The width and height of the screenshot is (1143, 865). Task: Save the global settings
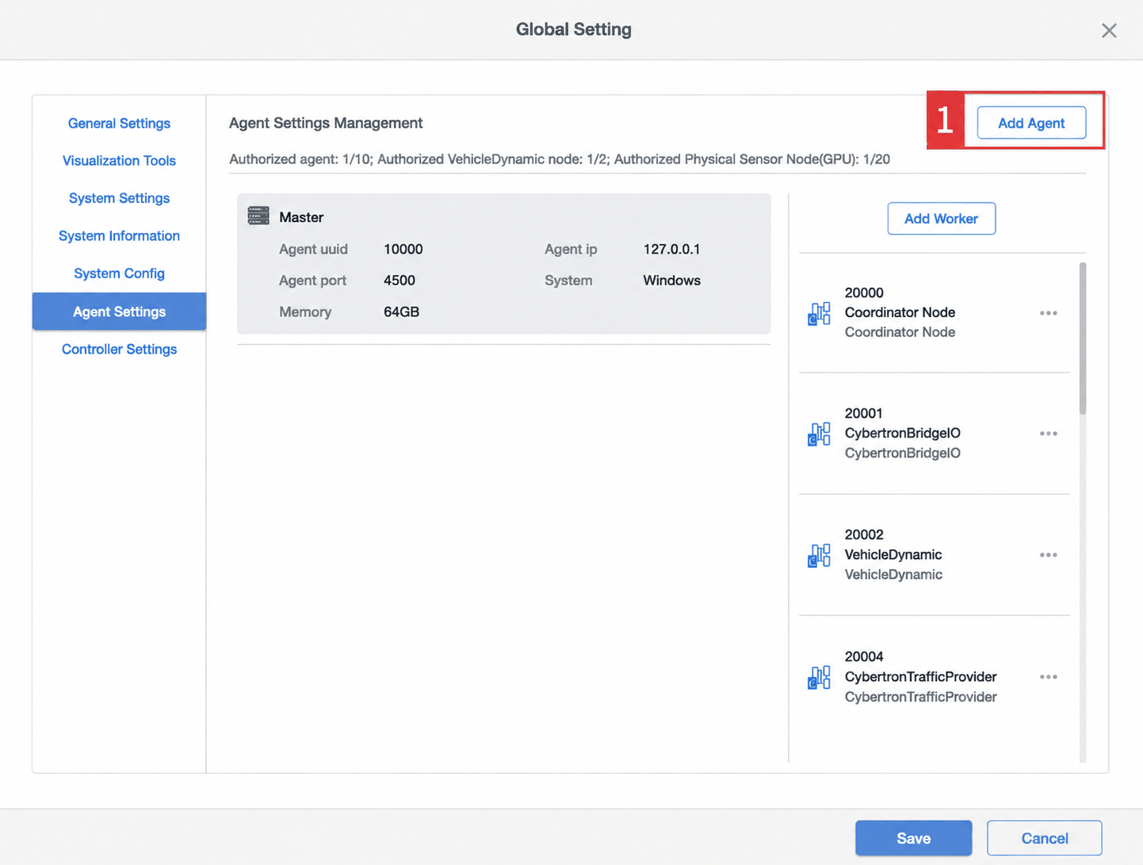[x=913, y=838]
